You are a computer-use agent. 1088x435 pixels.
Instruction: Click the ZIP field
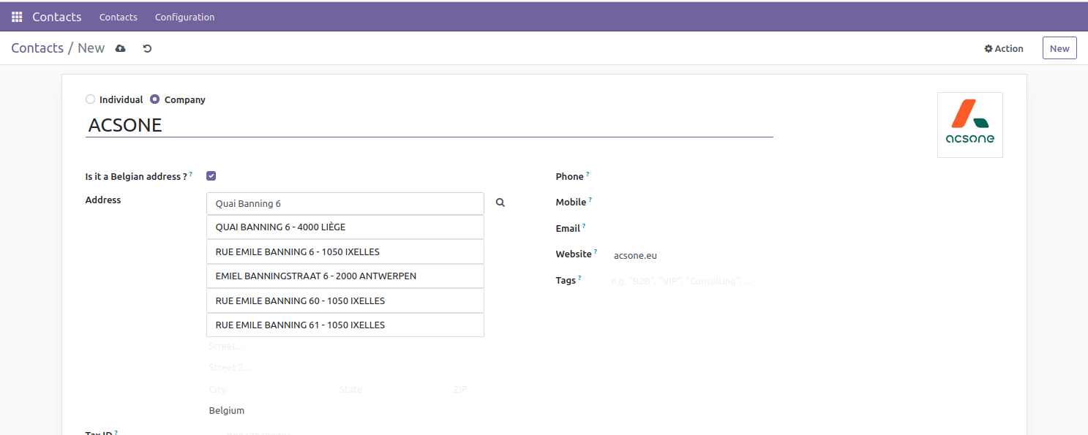point(468,390)
